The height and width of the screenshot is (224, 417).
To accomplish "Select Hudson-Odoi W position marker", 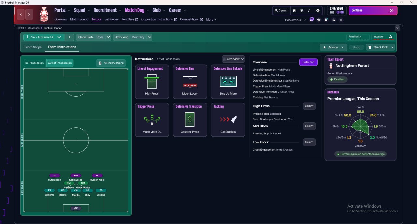I will [97, 175].
